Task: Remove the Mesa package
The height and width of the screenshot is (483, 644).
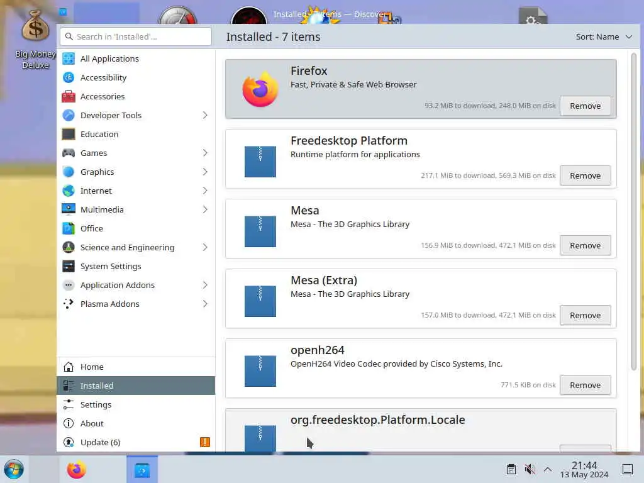Action: (x=586, y=246)
